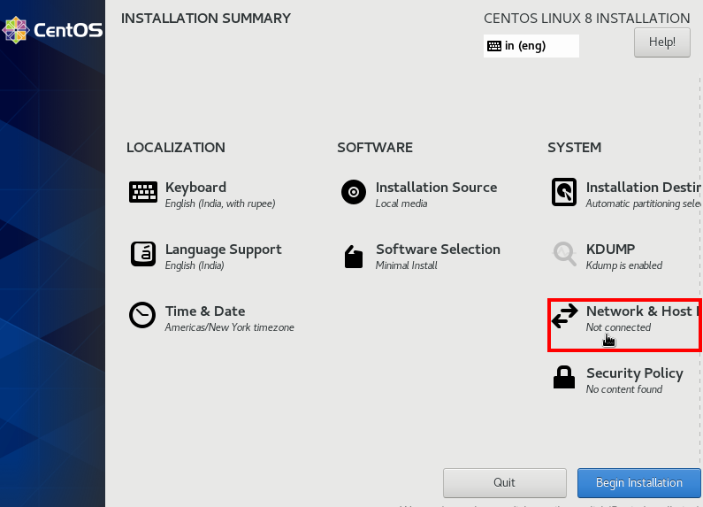Open Language Support settings title
The height and width of the screenshot is (507, 703).
click(223, 250)
